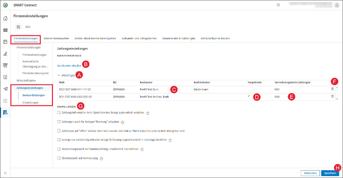The width and height of the screenshot is (343, 178).
Task: Click the Kontoinhaber column header
Action: coord(202,82)
